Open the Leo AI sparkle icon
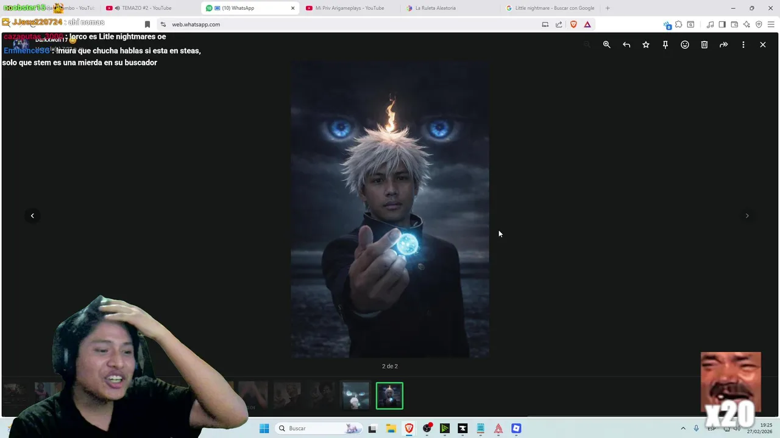780x438 pixels. pyautogui.click(x=746, y=24)
